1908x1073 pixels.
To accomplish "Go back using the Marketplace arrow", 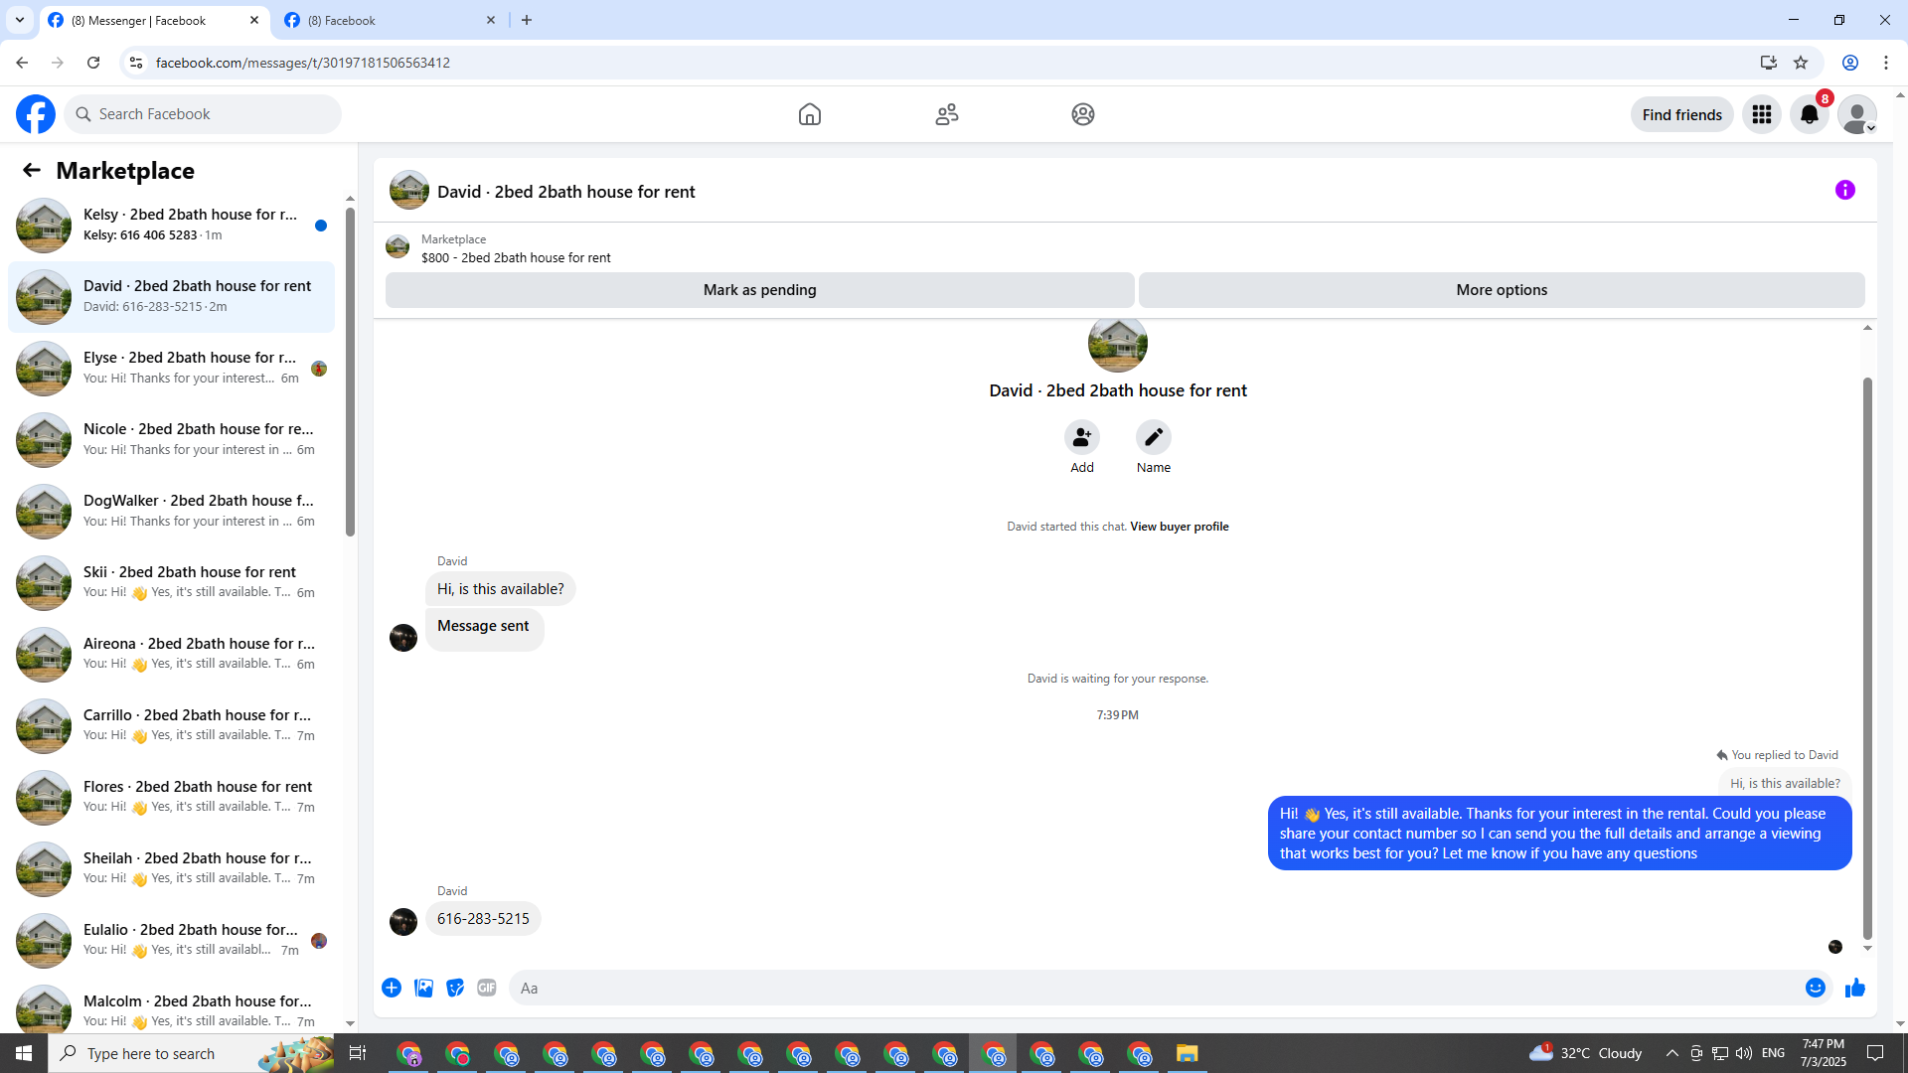I will click(x=32, y=171).
